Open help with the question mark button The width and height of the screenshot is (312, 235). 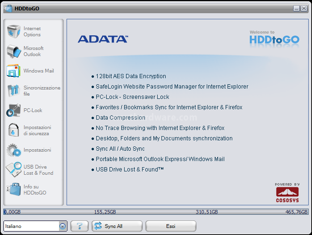point(79,226)
